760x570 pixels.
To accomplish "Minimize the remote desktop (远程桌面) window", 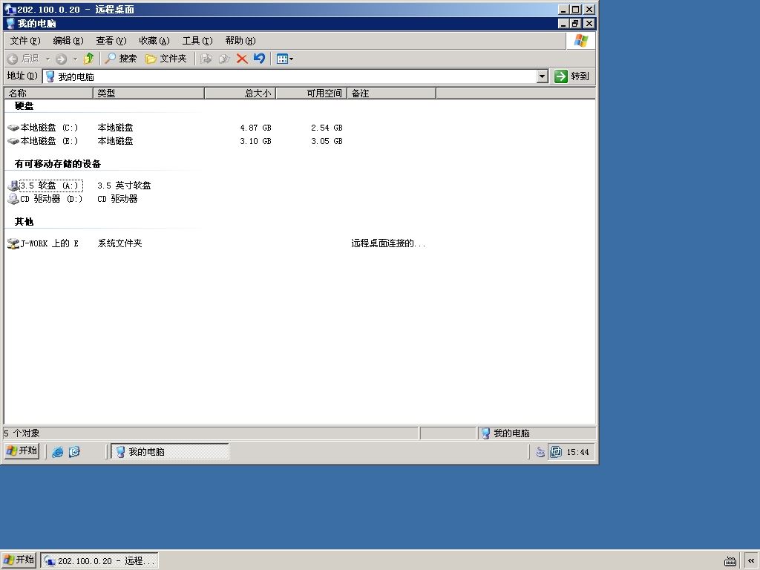I will 563,9.
